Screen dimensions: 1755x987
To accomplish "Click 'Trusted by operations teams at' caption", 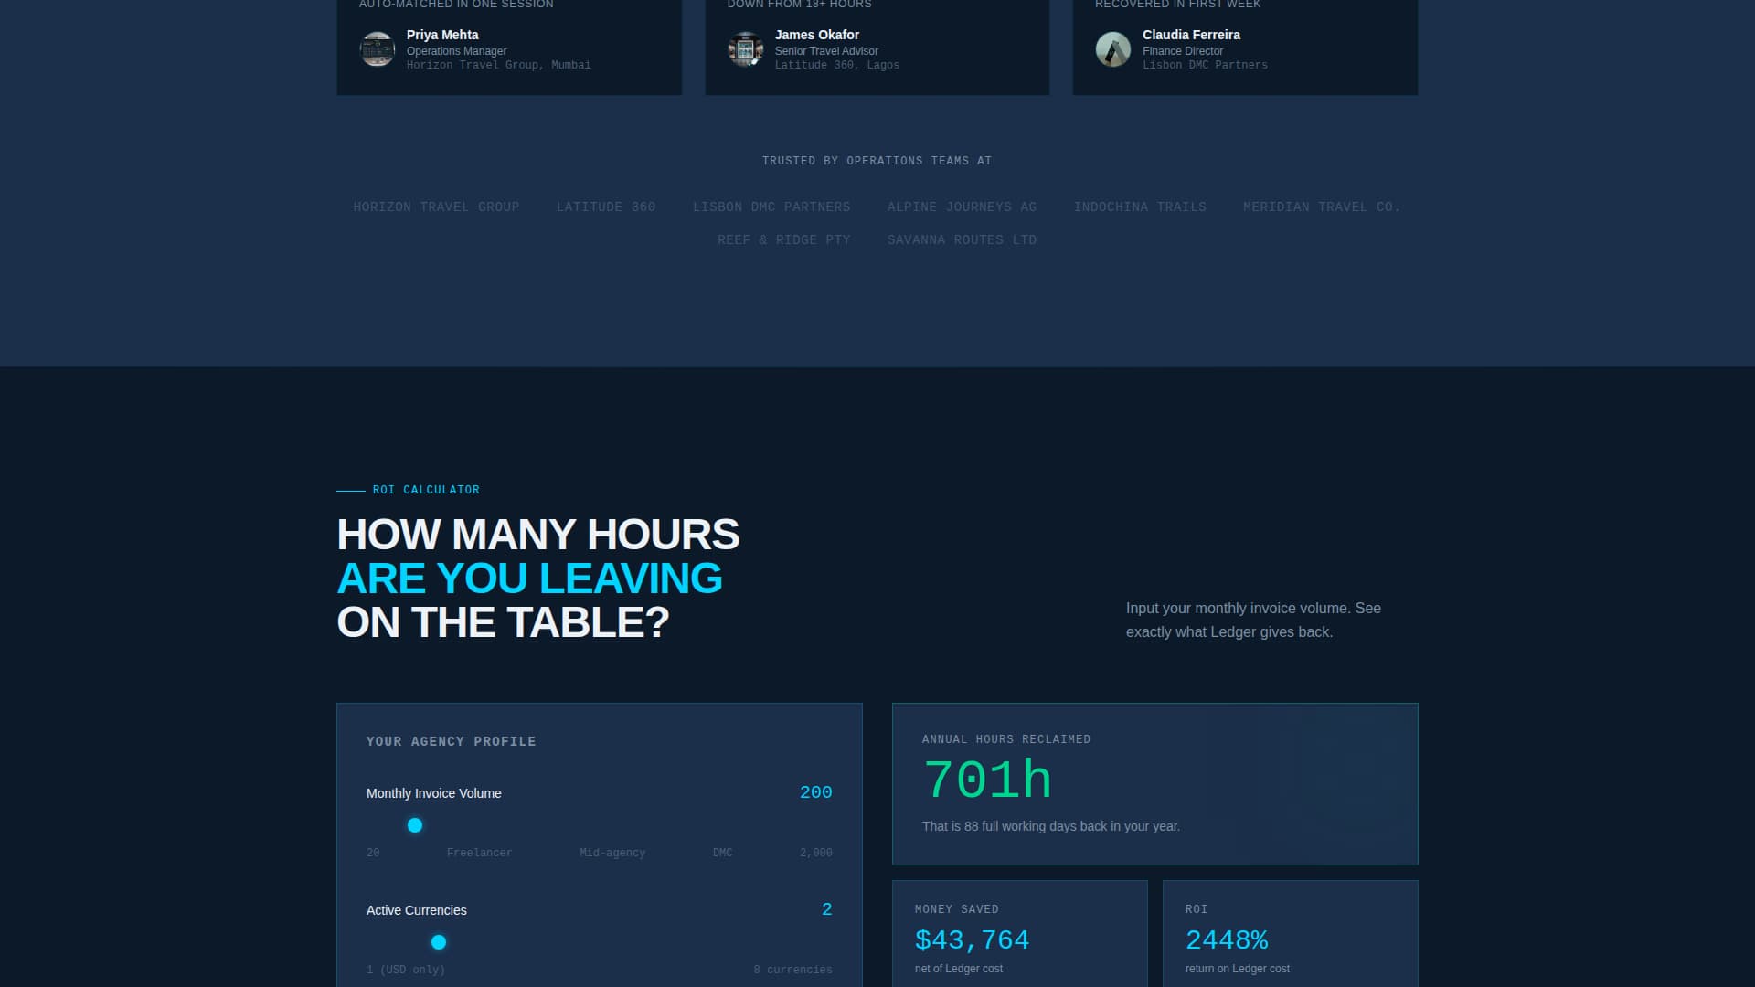I will [x=877, y=161].
